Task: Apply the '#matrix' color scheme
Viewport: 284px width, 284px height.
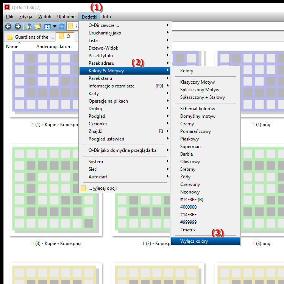Action: [x=205, y=230]
